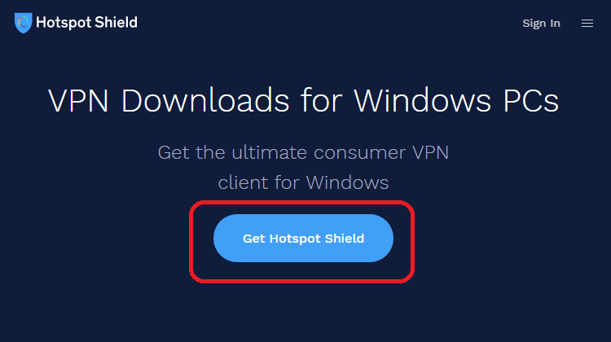Click the word 'Shield' in the blue button
This screenshot has height=342, width=611.
(x=345, y=238)
